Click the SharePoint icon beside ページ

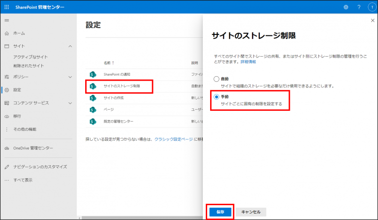tap(93, 109)
